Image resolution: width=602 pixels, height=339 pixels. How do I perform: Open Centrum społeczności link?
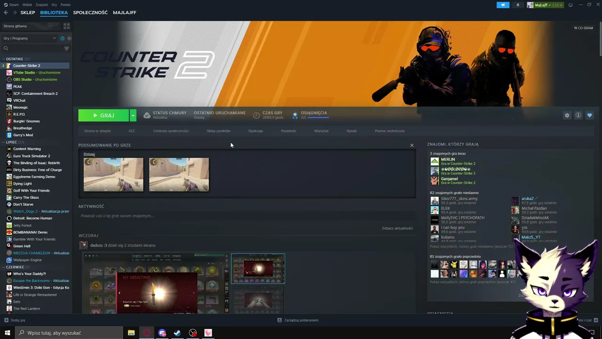click(x=171, y=131)
